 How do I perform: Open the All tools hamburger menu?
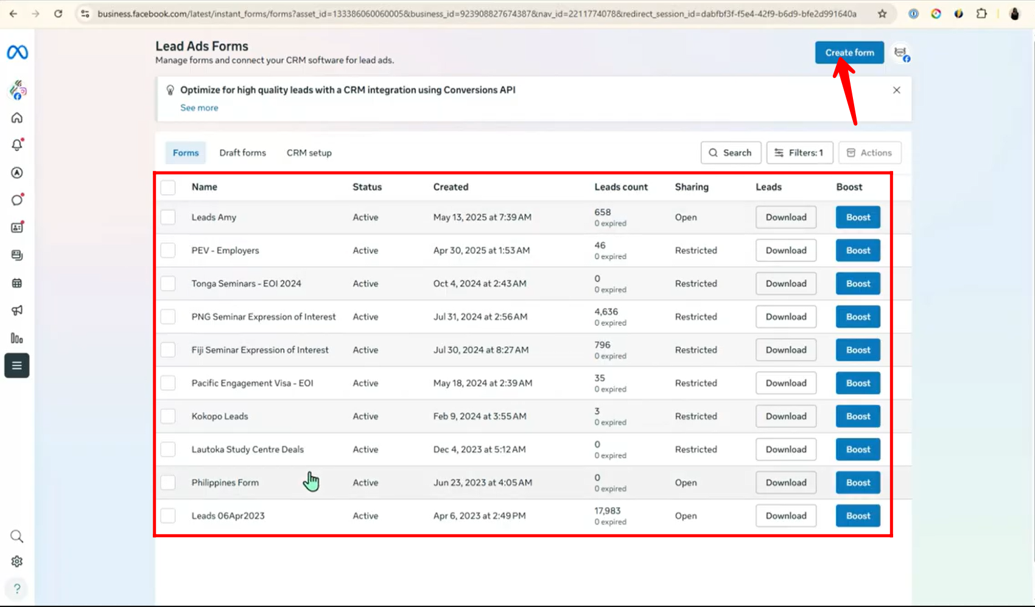click(17, 366)
